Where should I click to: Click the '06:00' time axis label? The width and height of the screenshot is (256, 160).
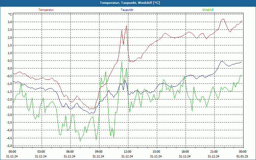[70, 152]
